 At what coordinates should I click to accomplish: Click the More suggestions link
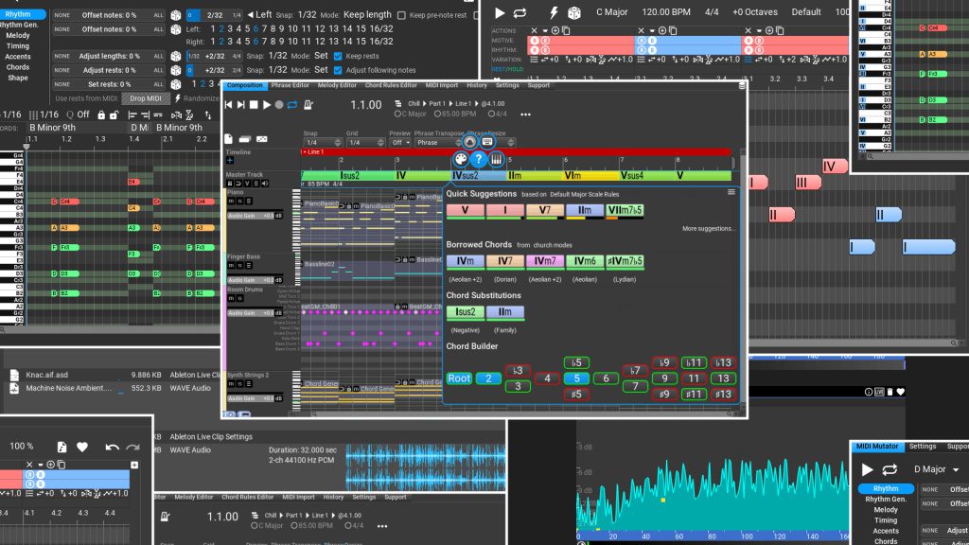710,229
